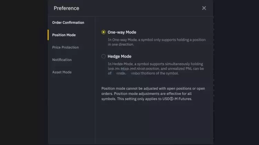Open the Order Confirmation tab
Screen dimensions: 259x145
click(x=68, y=23)
